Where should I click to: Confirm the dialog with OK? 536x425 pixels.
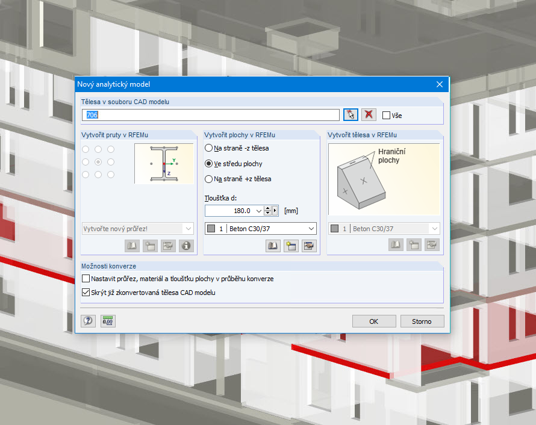[374, 321]
